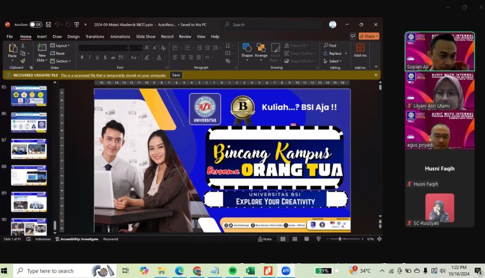Click the Undo arrow in the title bar

[57, 25]
